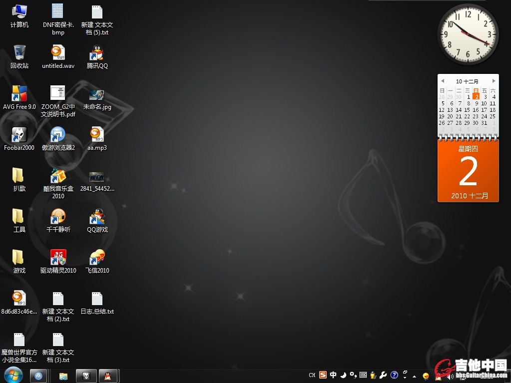Open the IME soft keyboard icon
This screenshot has width=511, height=383.
pos(363,375)
